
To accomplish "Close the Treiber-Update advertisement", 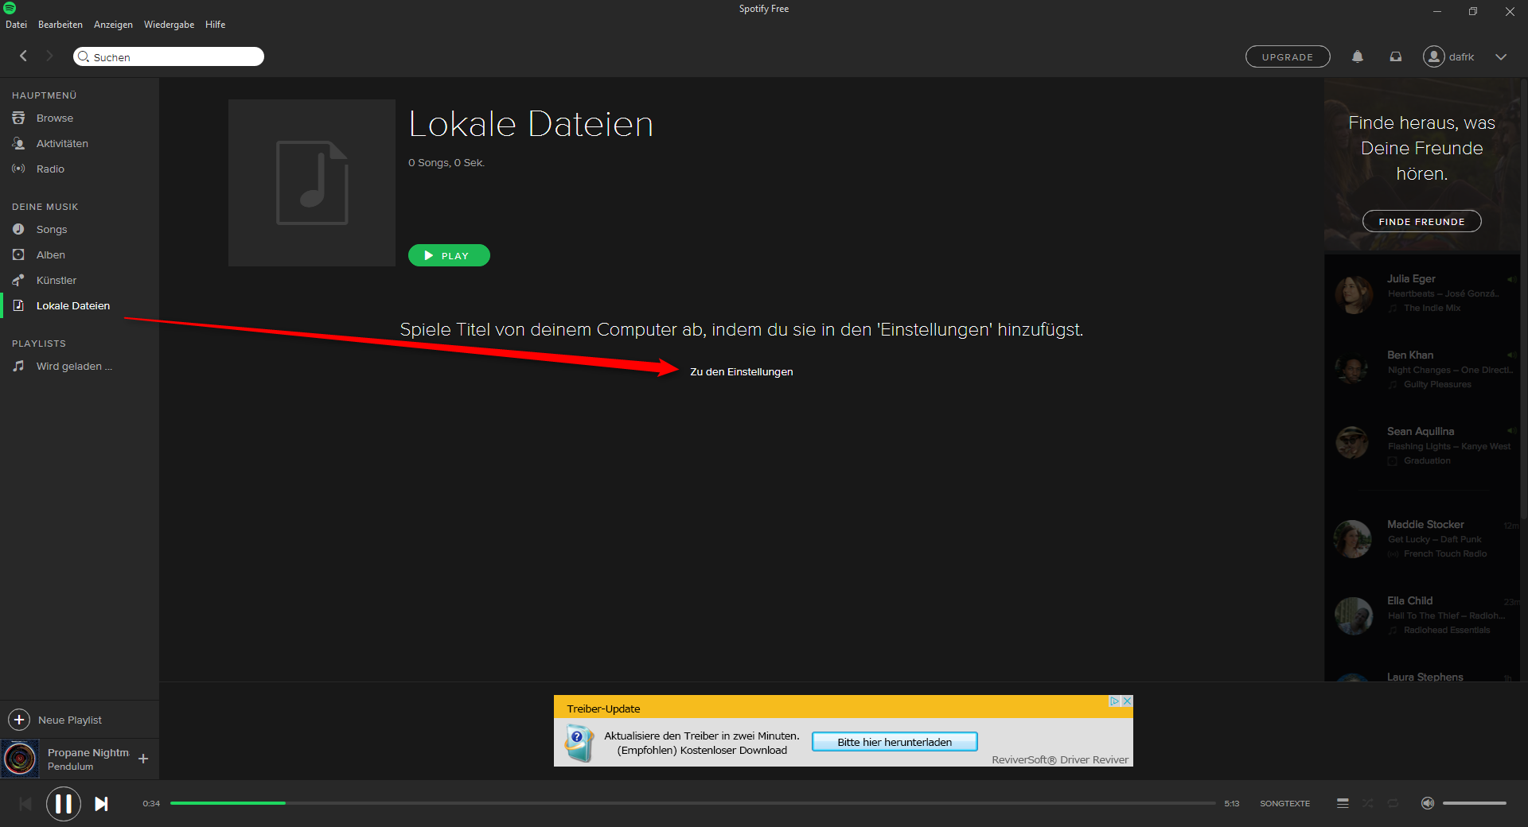I will tap(1127, 701).
